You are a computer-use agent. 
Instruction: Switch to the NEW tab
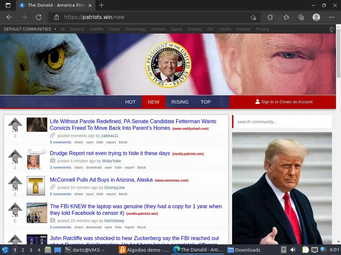154,102
